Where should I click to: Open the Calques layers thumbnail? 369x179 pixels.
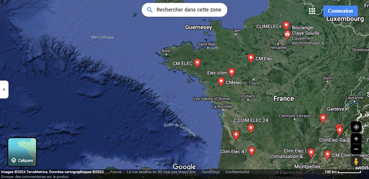(x=22, y=152)
